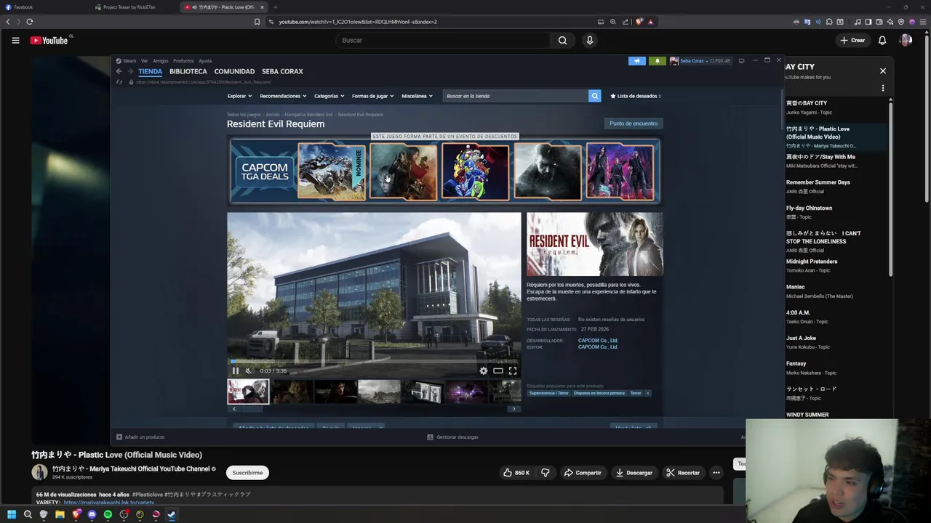Close the YouTube playlist panel with X

883,71
